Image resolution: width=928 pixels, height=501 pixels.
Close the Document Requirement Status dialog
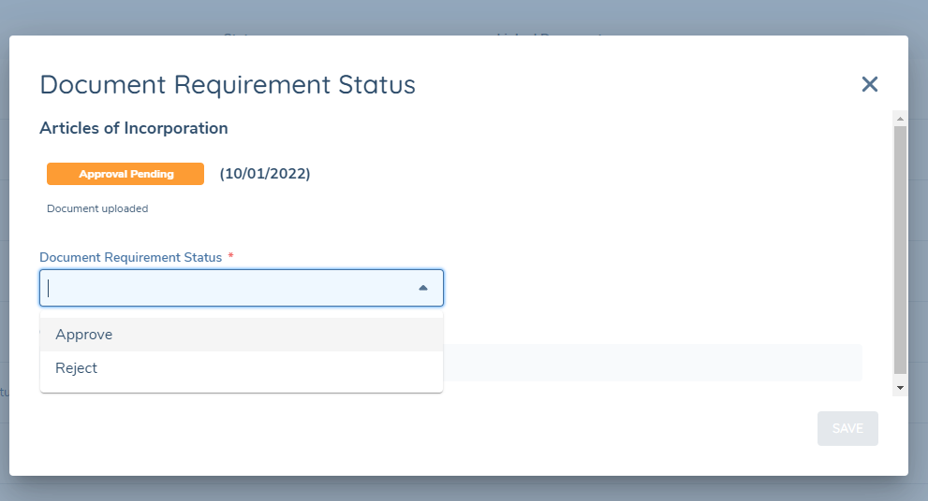tap(869, 84)
